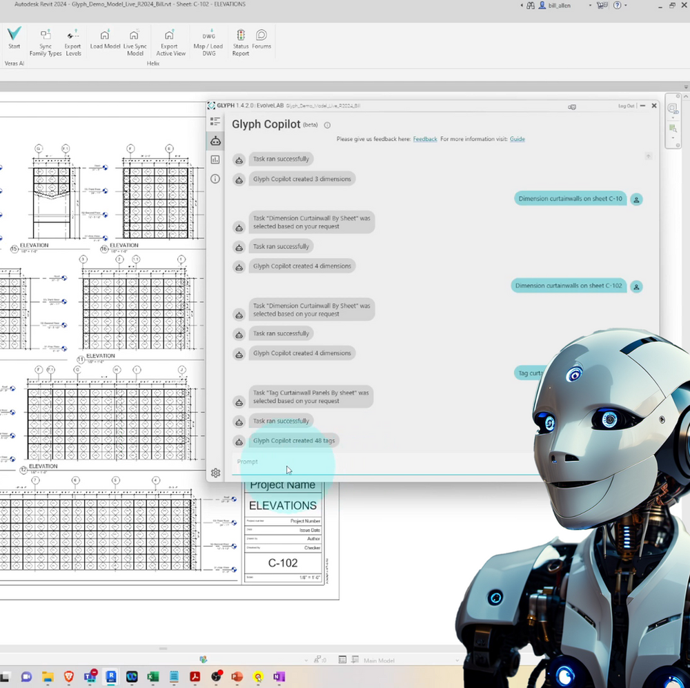Select the ELEVATION 12 view title
The height and width of the screenshot is (688, 690).
[x=43, y=466]
